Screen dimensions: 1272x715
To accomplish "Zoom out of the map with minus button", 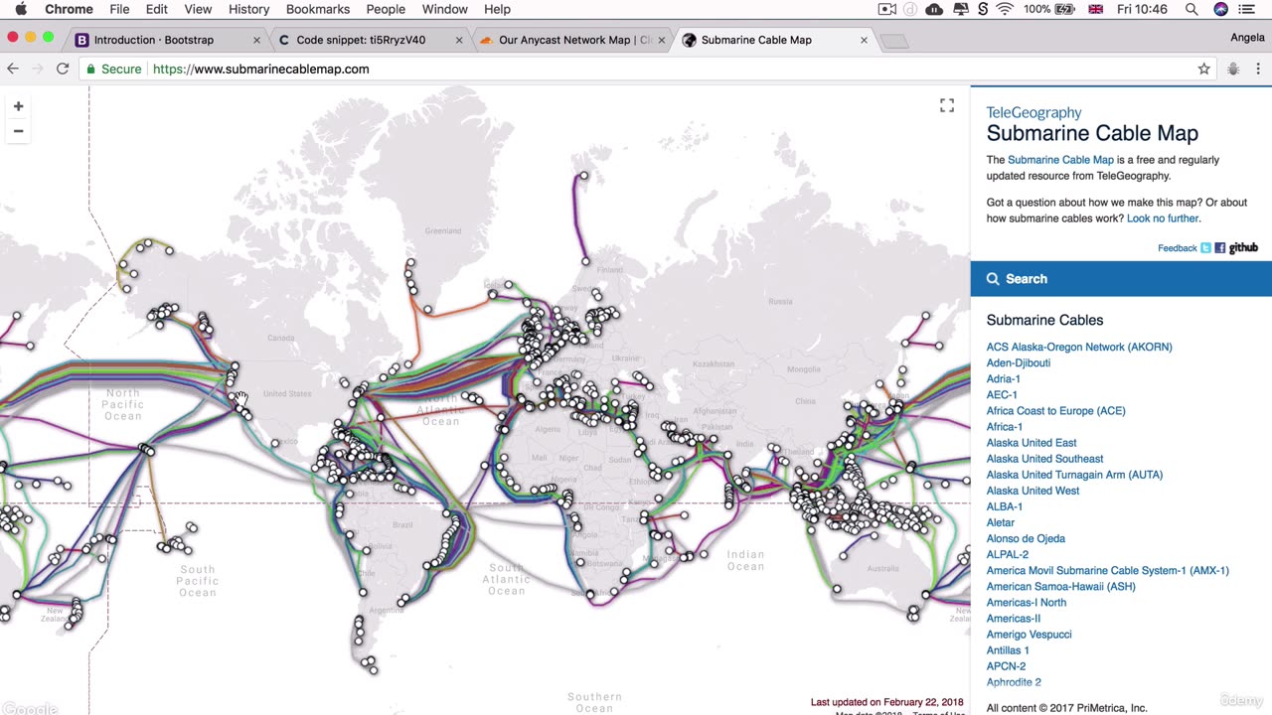I will click(x=18, y=131).
